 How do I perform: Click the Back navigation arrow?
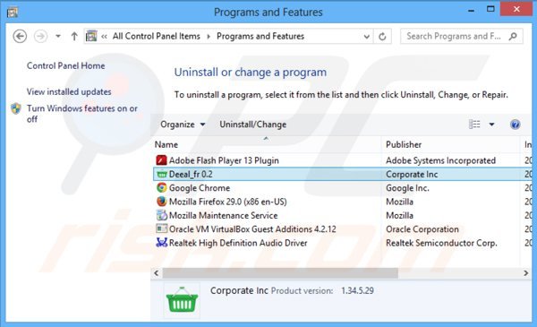tap(20, 36)
